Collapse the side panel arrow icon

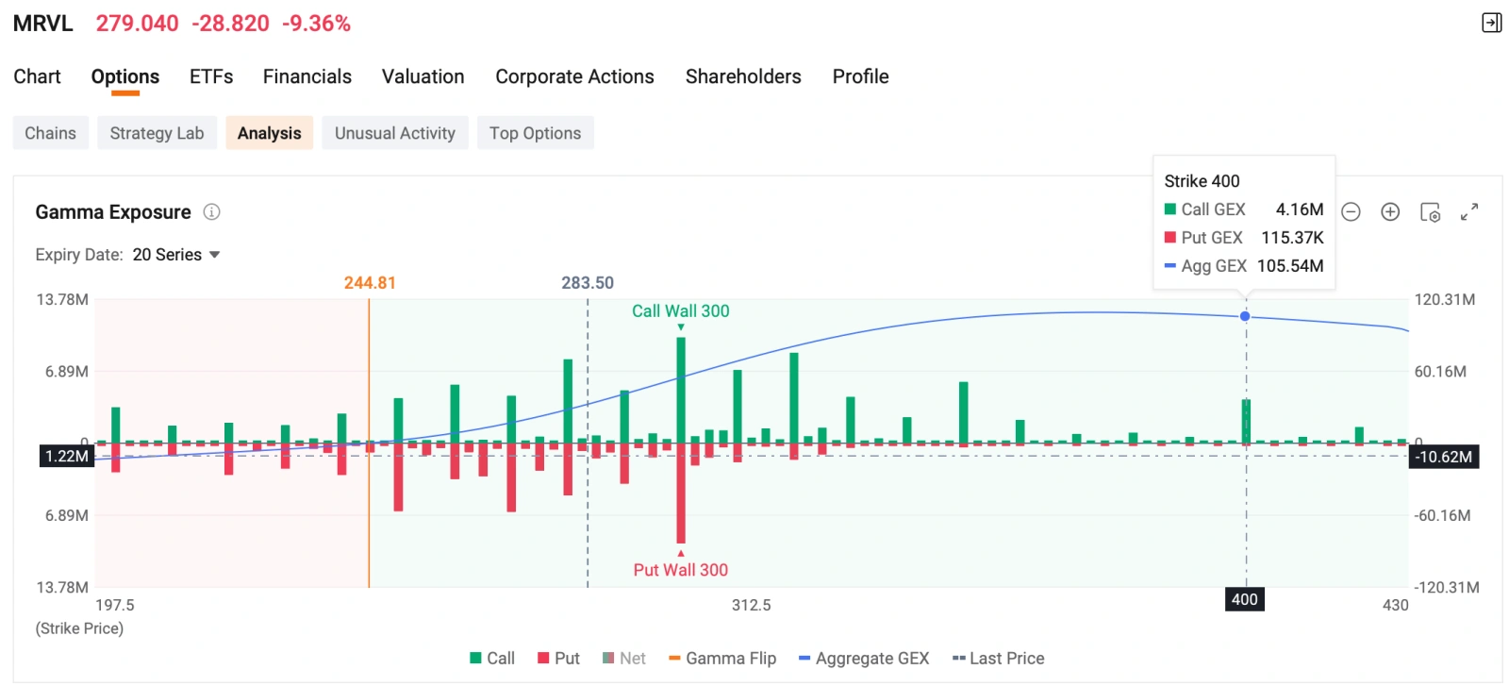pos(1491,23)
